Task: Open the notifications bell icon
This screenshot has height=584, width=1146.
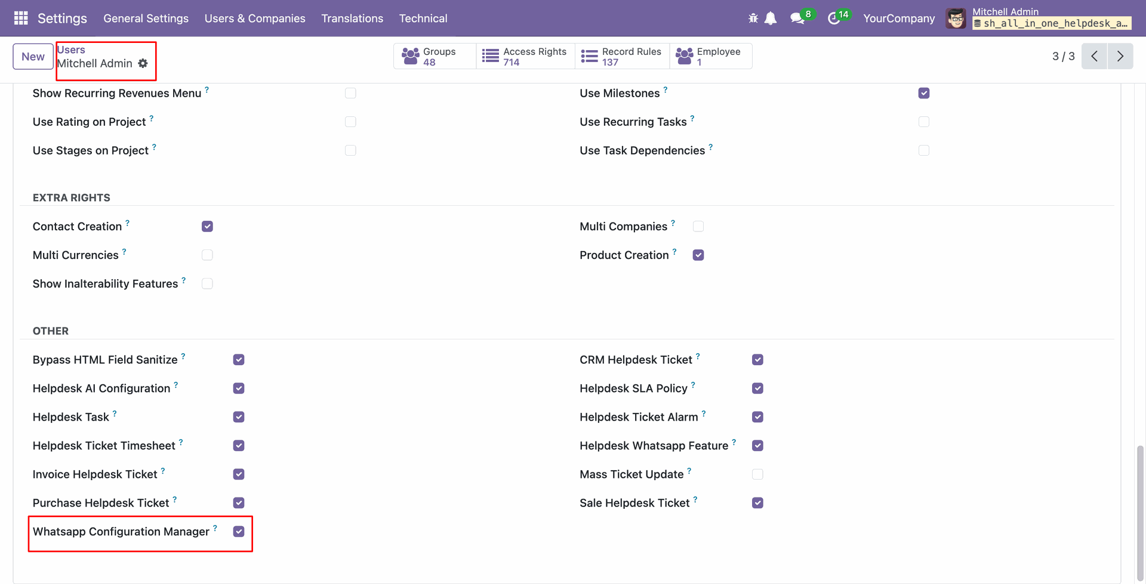Action: 771,18
